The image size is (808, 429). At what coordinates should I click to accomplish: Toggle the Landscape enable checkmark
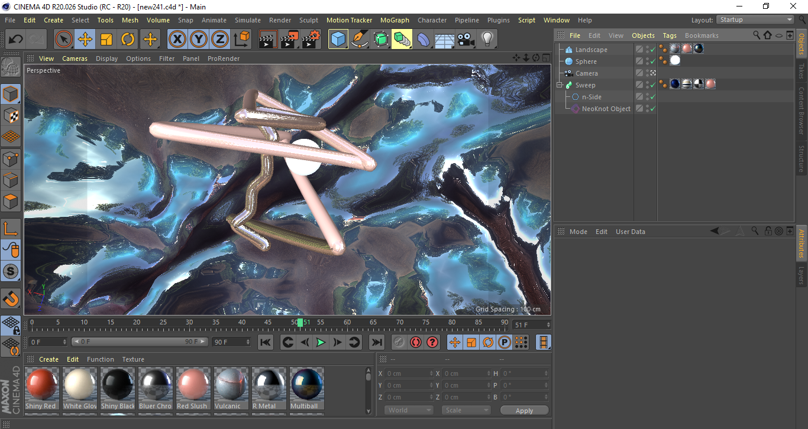click(x=652, y=50)
